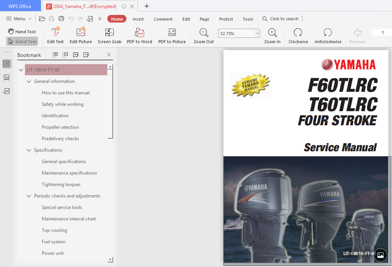392x267 pixels.
Task: Click the Click to search box
Action: [x=280, y=19]
